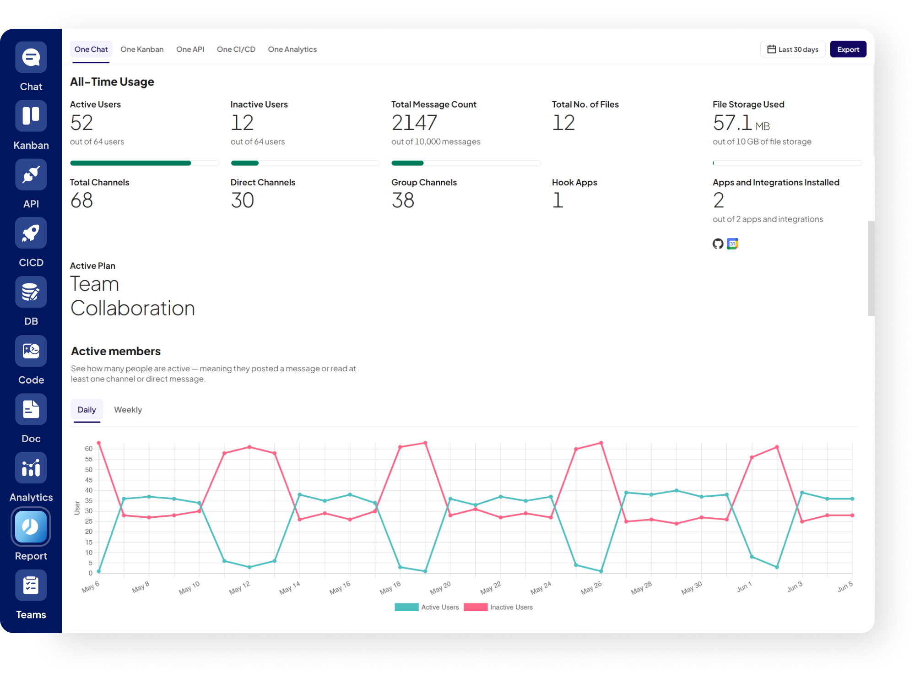Open the Teams checklist icon
Viewport: 920px width, 678px height.
pyautogui.click(x=31, y=586)
